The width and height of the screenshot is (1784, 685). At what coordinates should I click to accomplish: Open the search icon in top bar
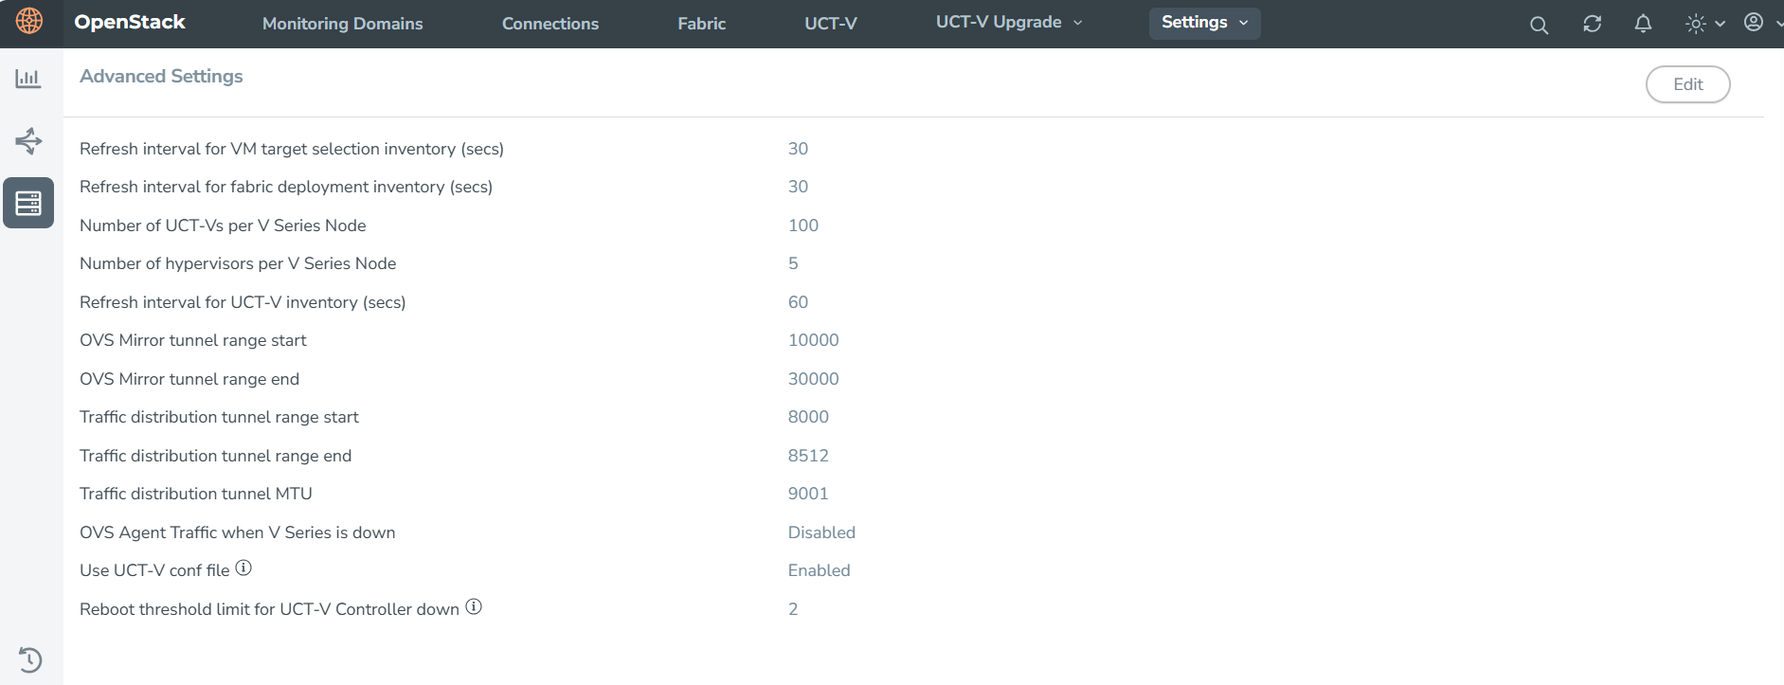(1540, 26)
